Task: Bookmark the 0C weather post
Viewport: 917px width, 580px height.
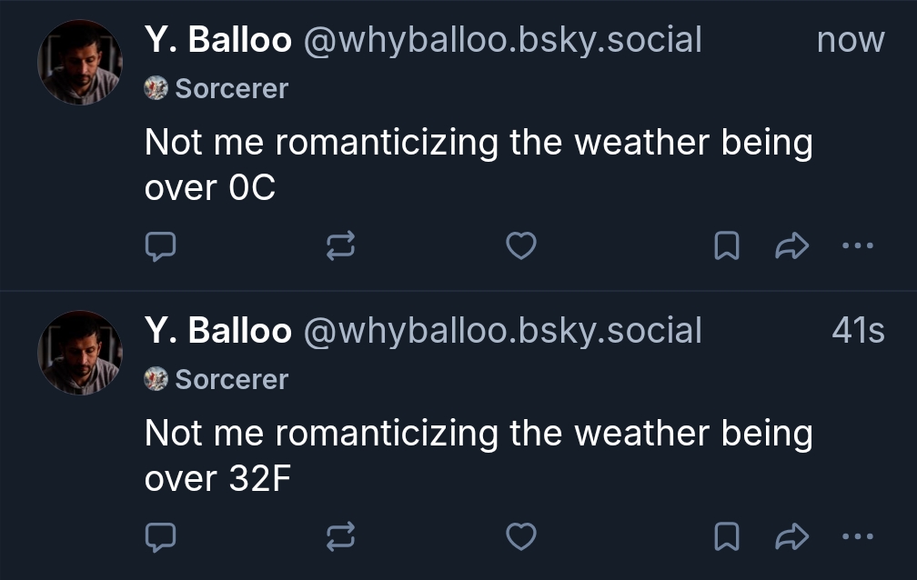Action: [x=726, y=246]
